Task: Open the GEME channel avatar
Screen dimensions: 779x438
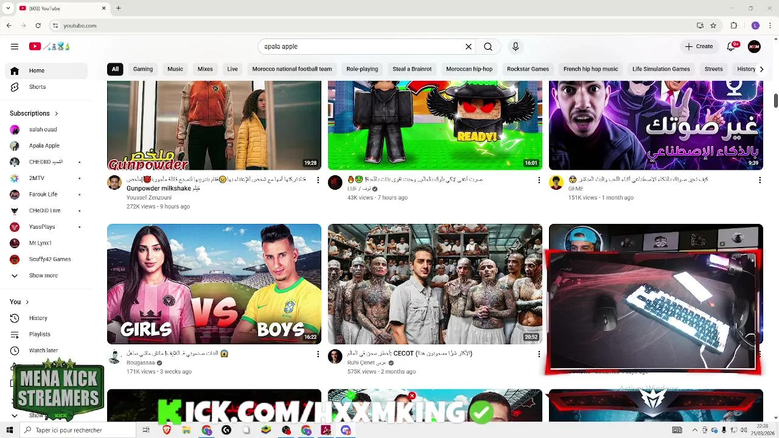Action: pyautogui.click(x=556, y=182)
